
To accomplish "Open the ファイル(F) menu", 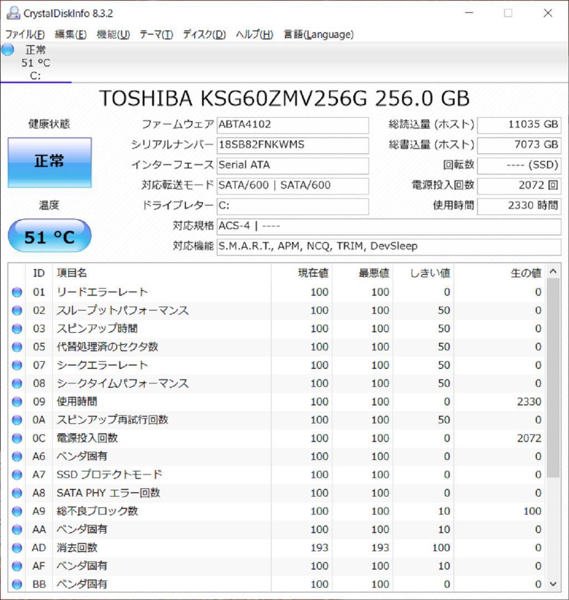I will tap(26, 34).
